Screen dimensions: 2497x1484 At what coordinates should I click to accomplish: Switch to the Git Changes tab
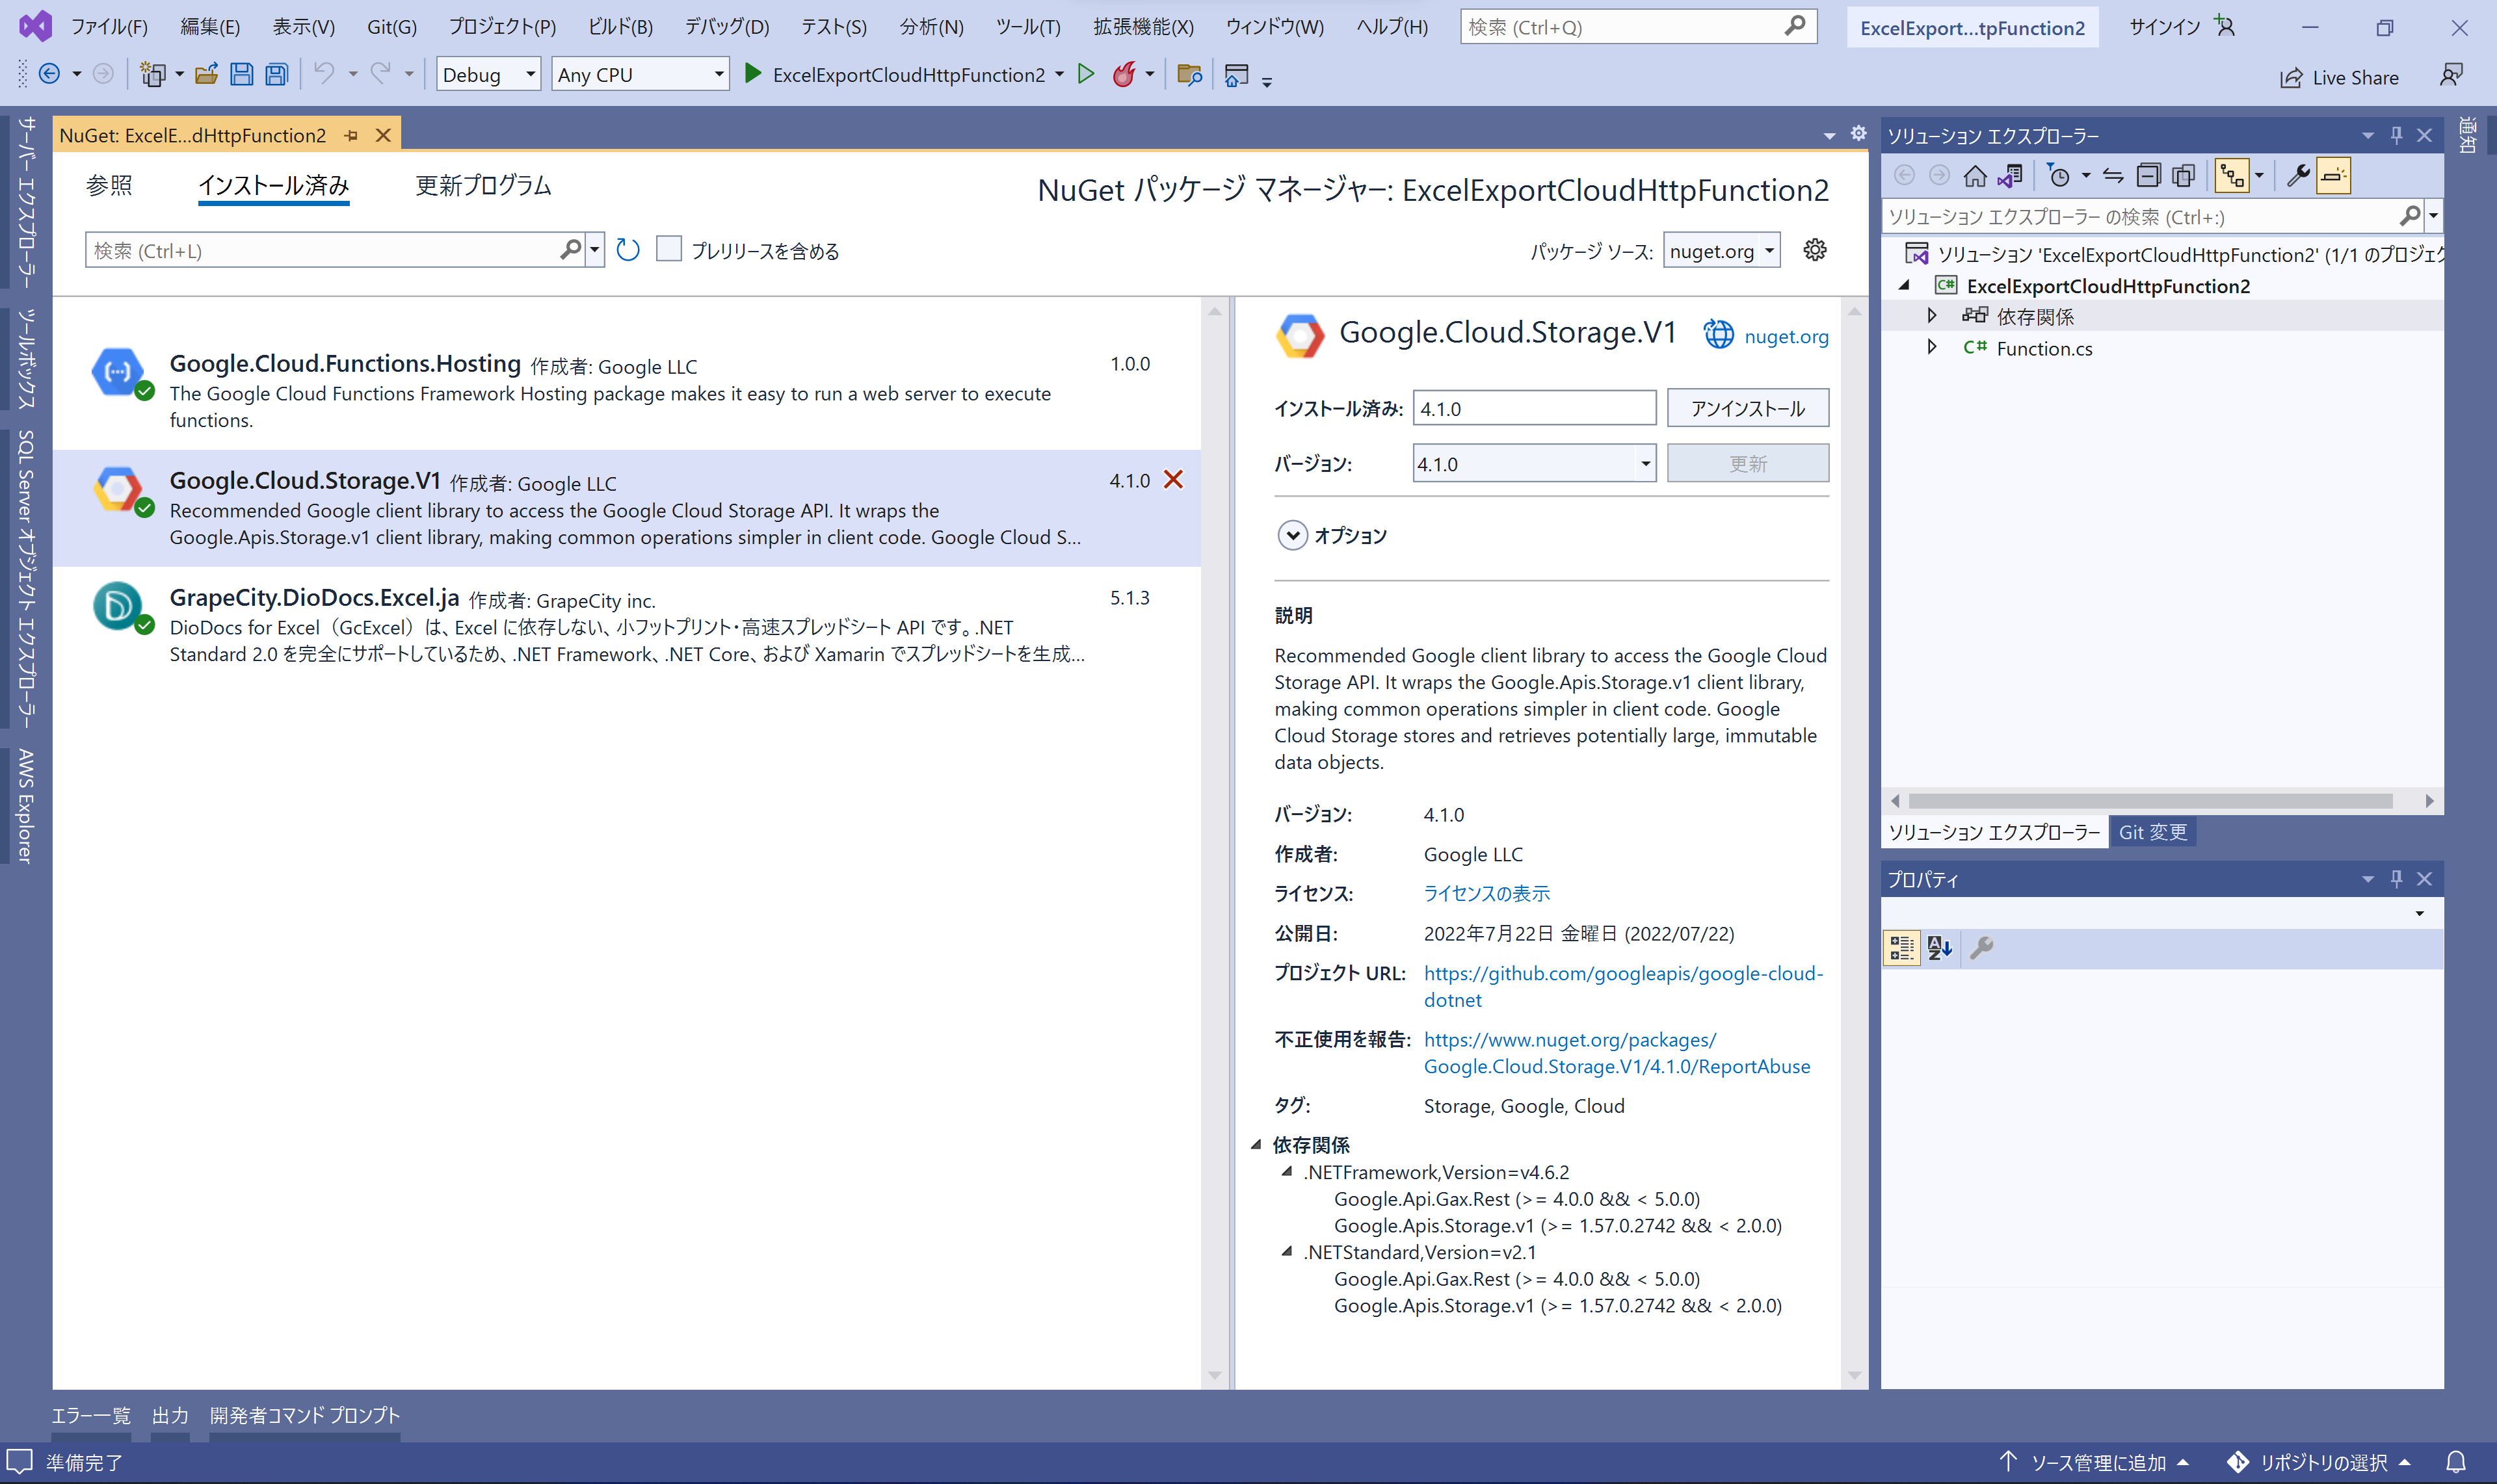[2153, 832]
